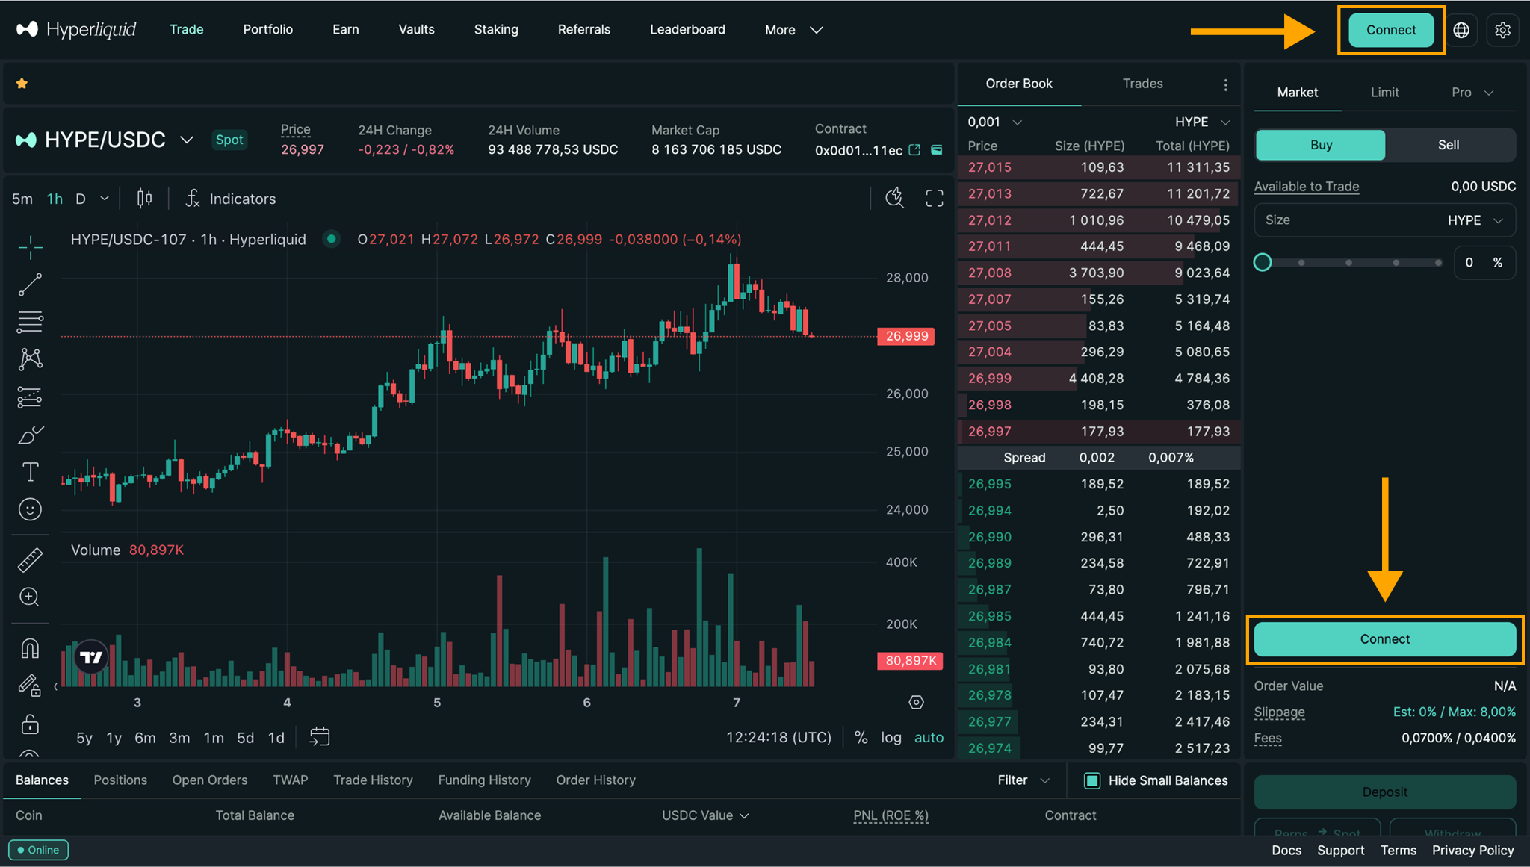Open the language globe menu

[x=1461, y=30]
